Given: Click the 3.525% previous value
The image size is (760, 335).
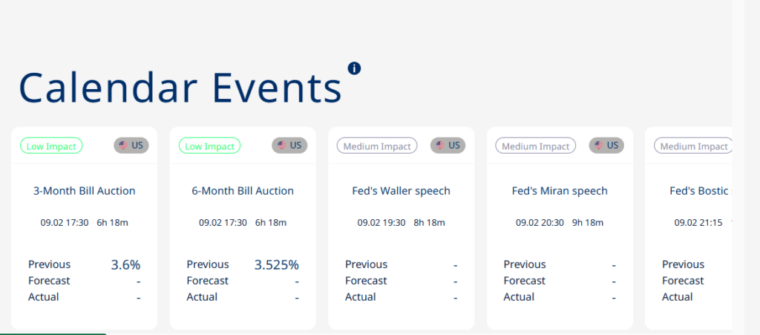Looking at the screenshot, I should (x=277, y=264).
